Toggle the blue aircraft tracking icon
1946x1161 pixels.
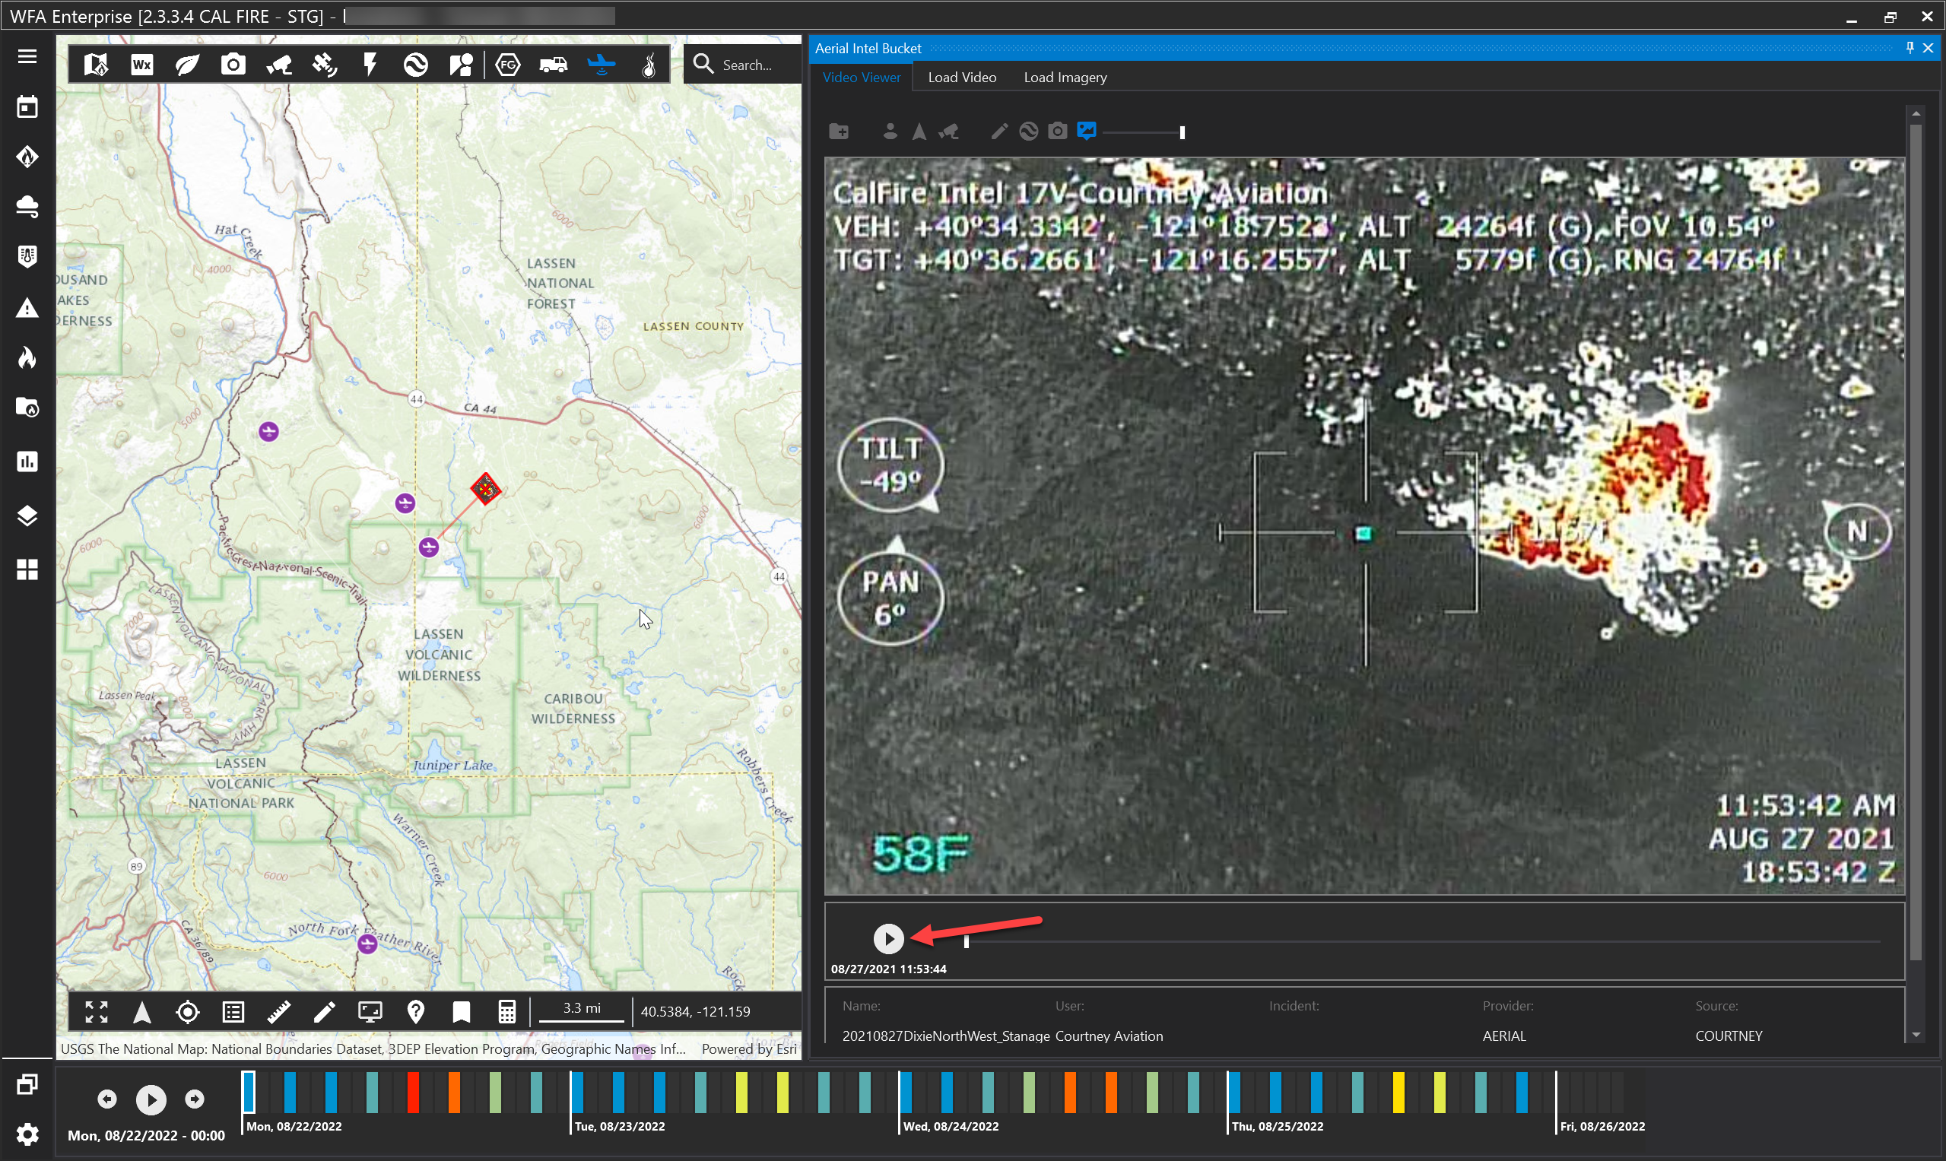pyautogui.click(x=601, y=65)
